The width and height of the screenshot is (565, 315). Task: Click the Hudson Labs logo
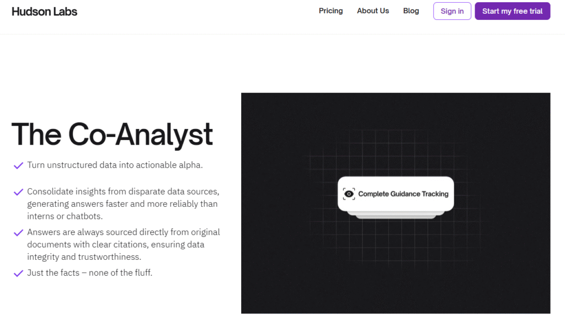tap(44, 12)
